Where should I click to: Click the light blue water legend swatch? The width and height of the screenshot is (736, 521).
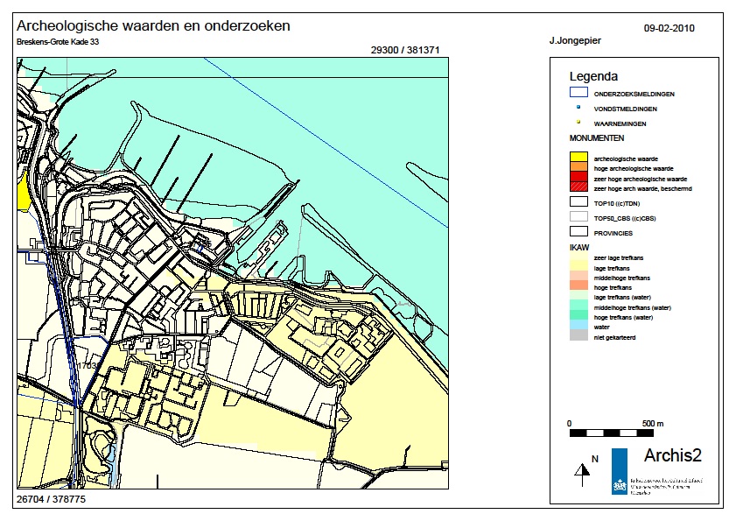579,327
